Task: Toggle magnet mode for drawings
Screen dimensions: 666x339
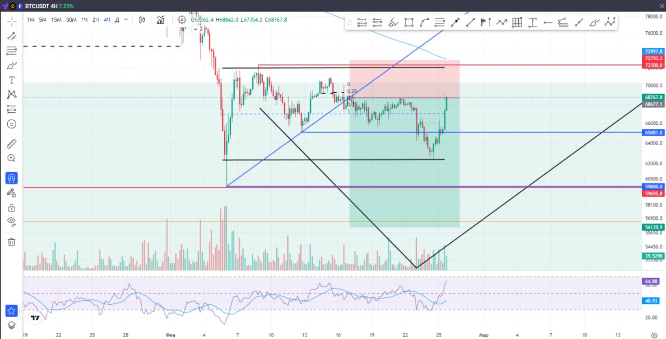Action: click(x=11, y=178)
